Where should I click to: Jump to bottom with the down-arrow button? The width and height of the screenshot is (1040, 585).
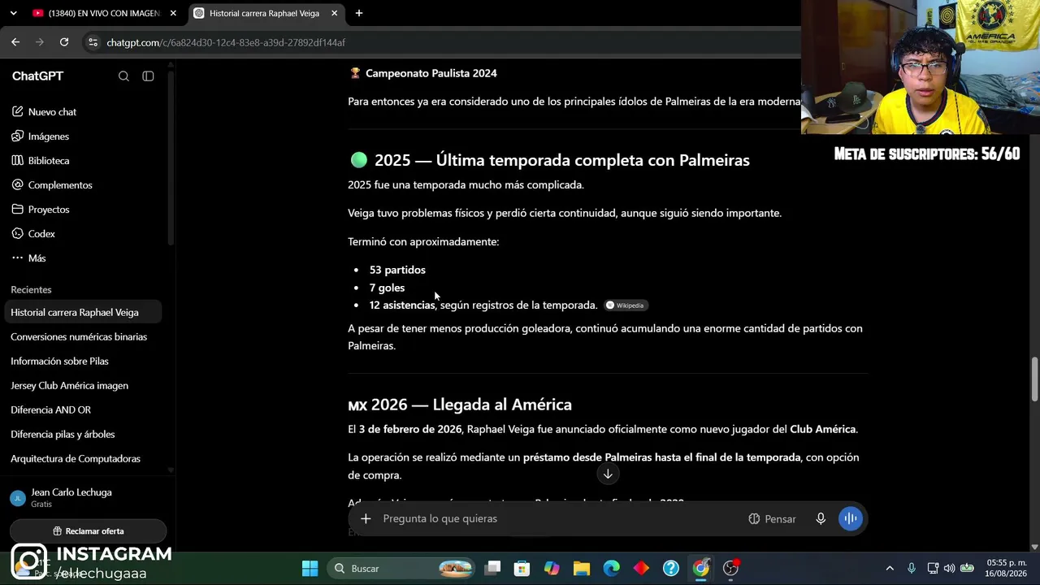[x=608, y=474]
